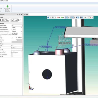Click the second 3D toolbar icon with question mark
The width and height of the screenshot is (98, 98).
coord(53,17)
